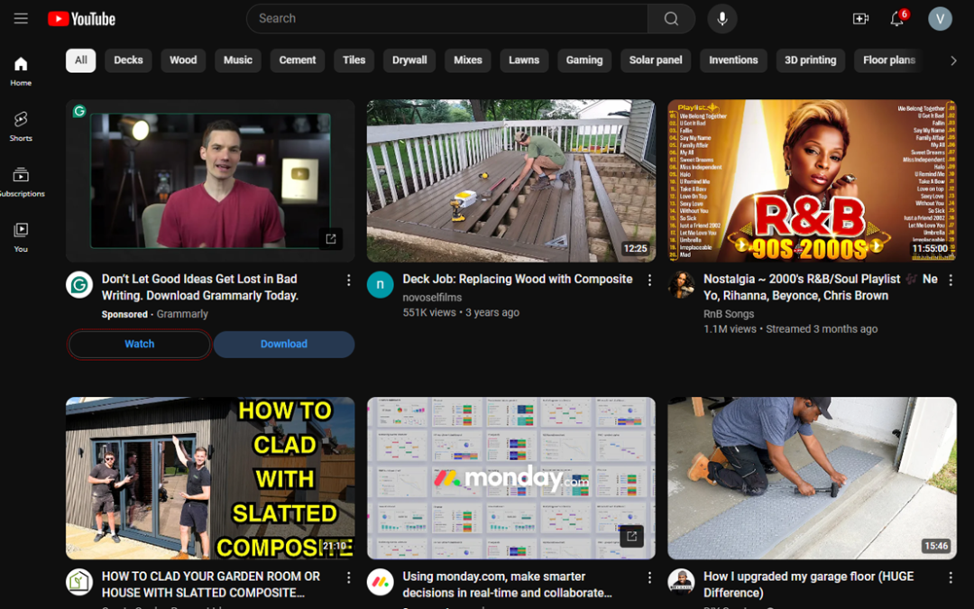Open the account avatar menu
974x609 pixels.
coord(940,19)
